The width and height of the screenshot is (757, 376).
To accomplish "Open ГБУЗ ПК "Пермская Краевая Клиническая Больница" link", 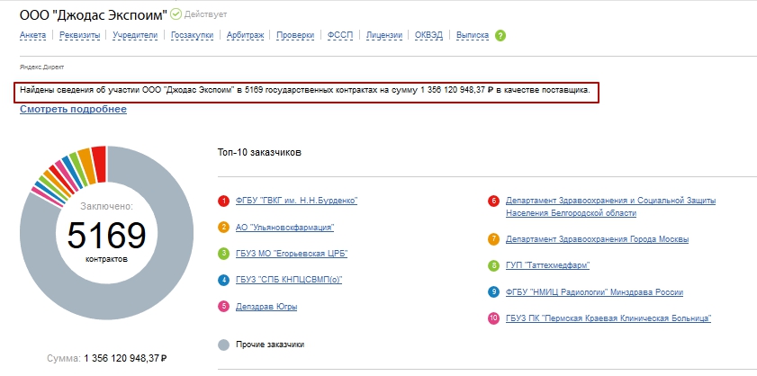I will (x=608, y=318).
